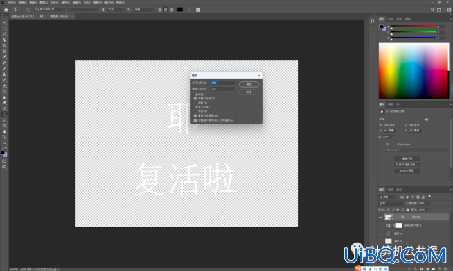453x271 pixels.
Task: Open the 滤镜 (Filter) menu
Action: pyautogui.click(x=76, y=3)
